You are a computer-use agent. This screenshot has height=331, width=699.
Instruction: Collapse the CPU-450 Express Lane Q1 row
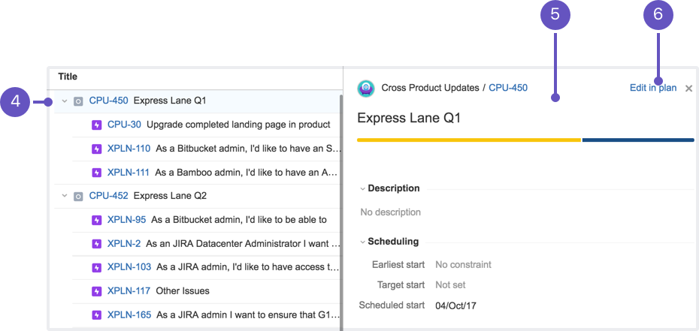point(64,101)
